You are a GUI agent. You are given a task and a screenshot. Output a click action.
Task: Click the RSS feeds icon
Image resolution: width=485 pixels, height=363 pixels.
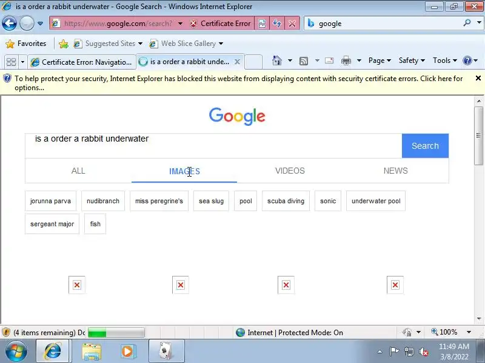pos(304,61)
